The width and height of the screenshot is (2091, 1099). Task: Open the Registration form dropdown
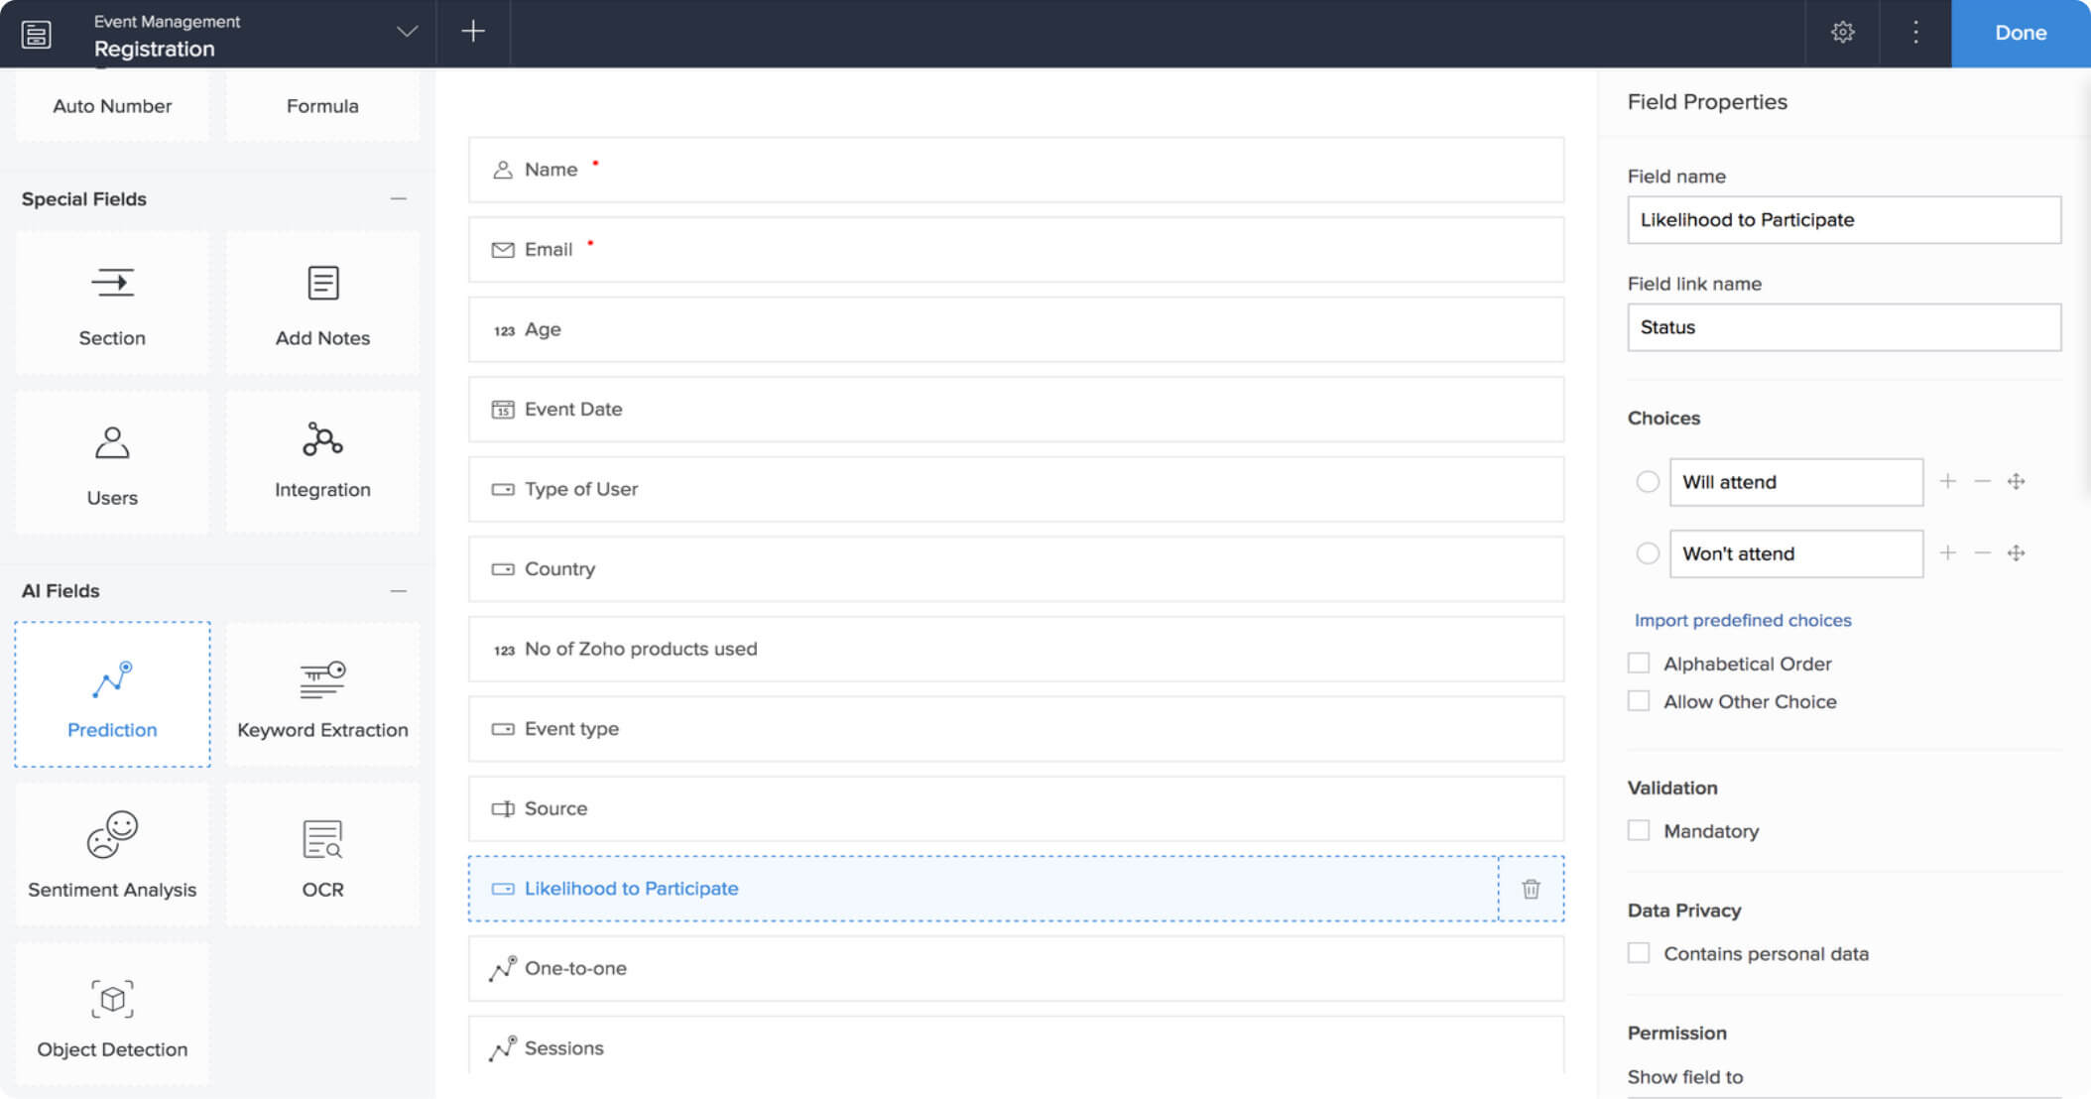[407, 33]
